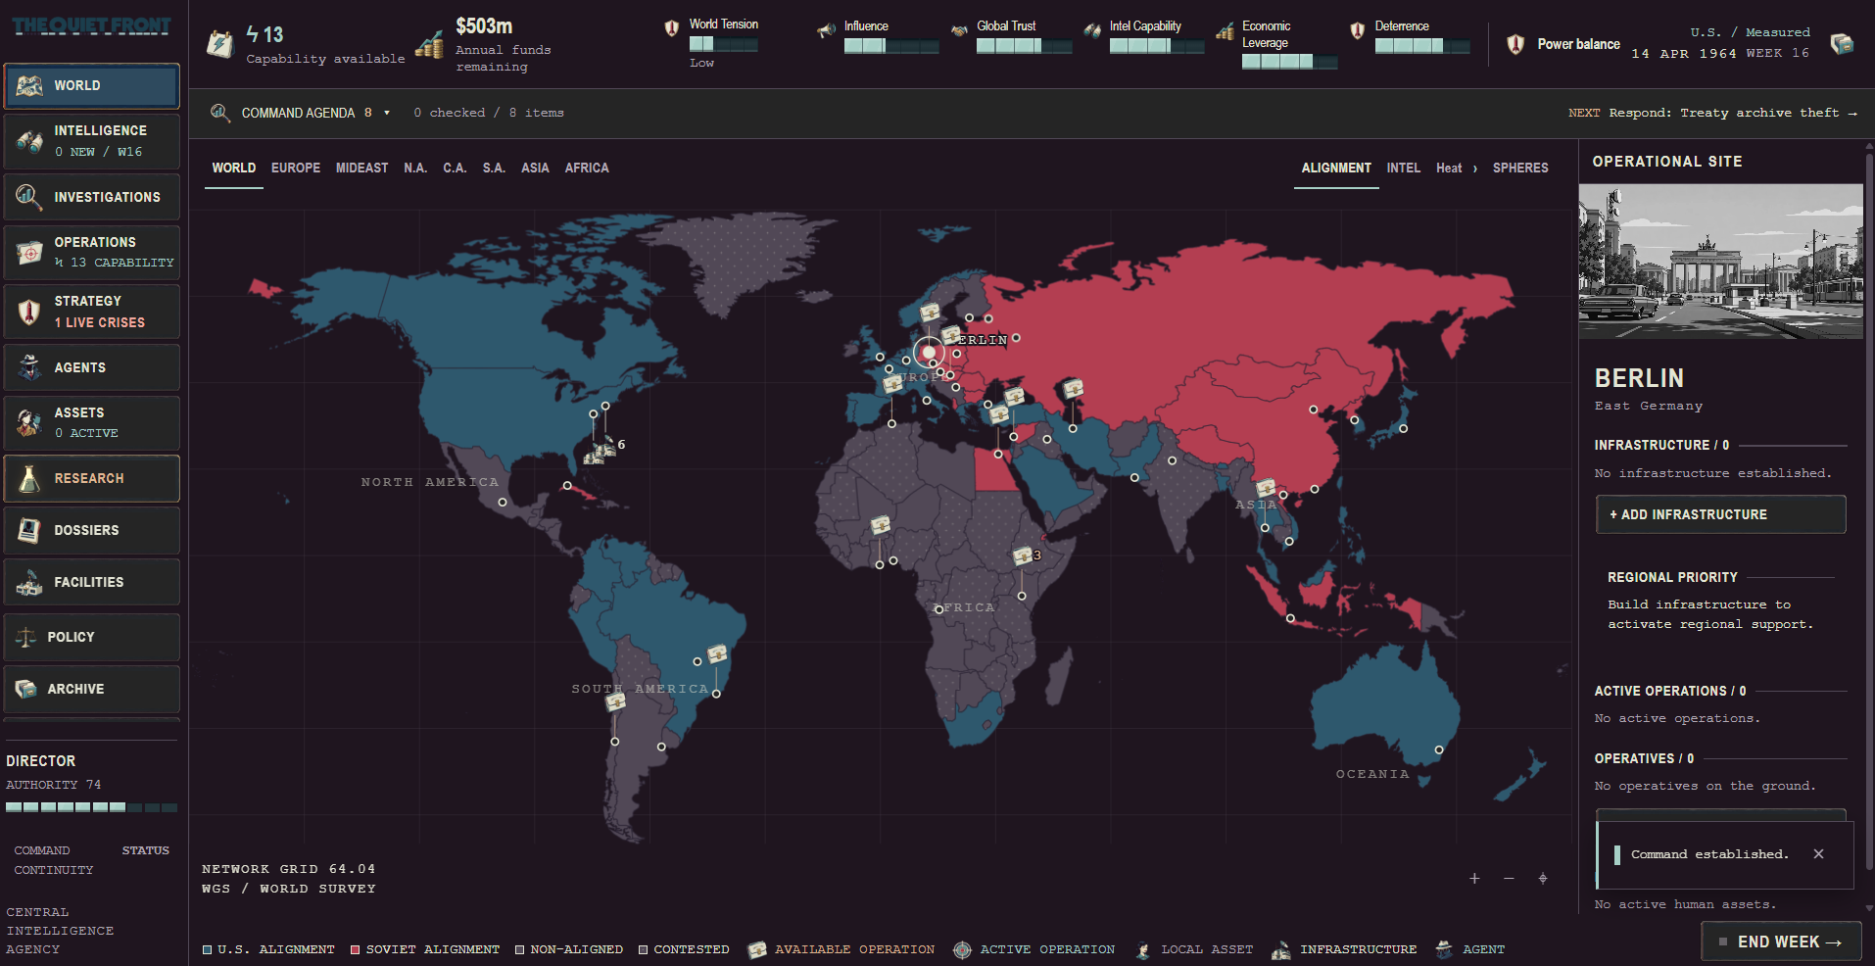Click the End Week button

pyautogui.click(x=1780, y=942)
